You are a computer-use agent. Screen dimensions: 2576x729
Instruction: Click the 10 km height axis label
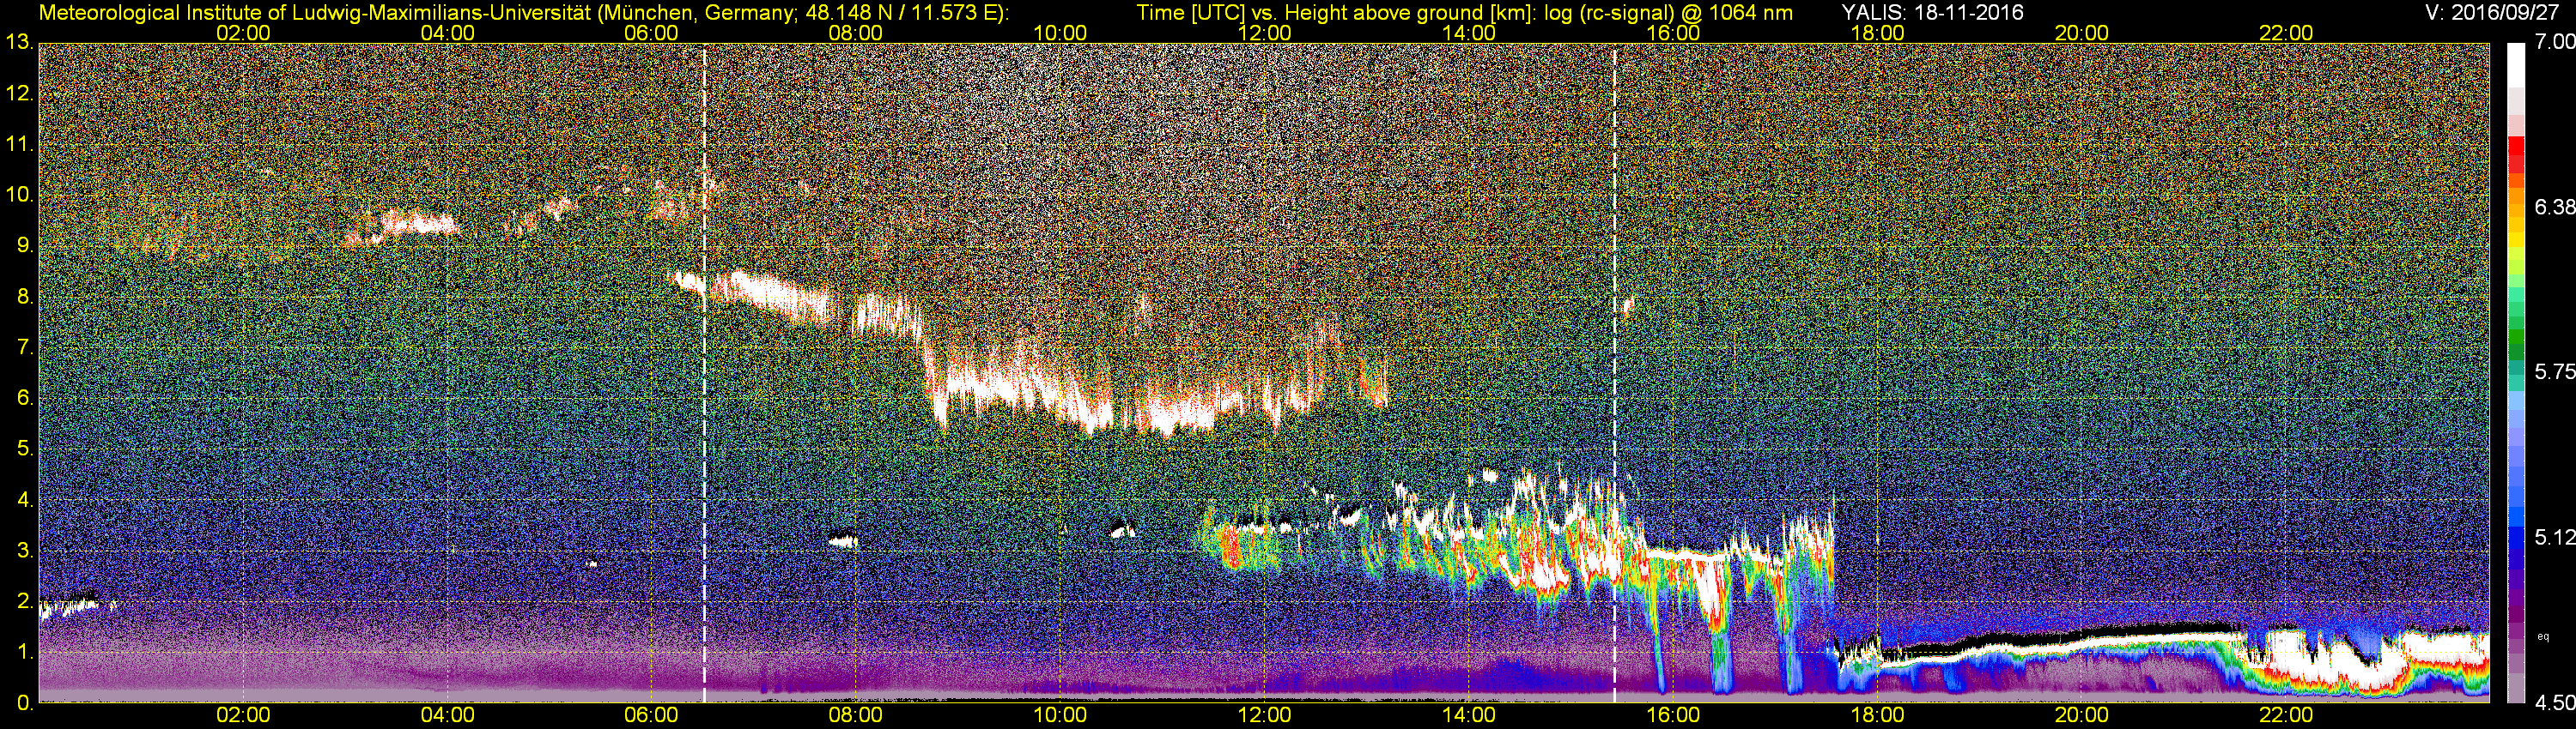click(x=18, y=195)
